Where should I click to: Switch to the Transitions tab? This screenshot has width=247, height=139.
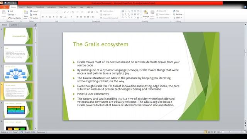coord(40,7)
